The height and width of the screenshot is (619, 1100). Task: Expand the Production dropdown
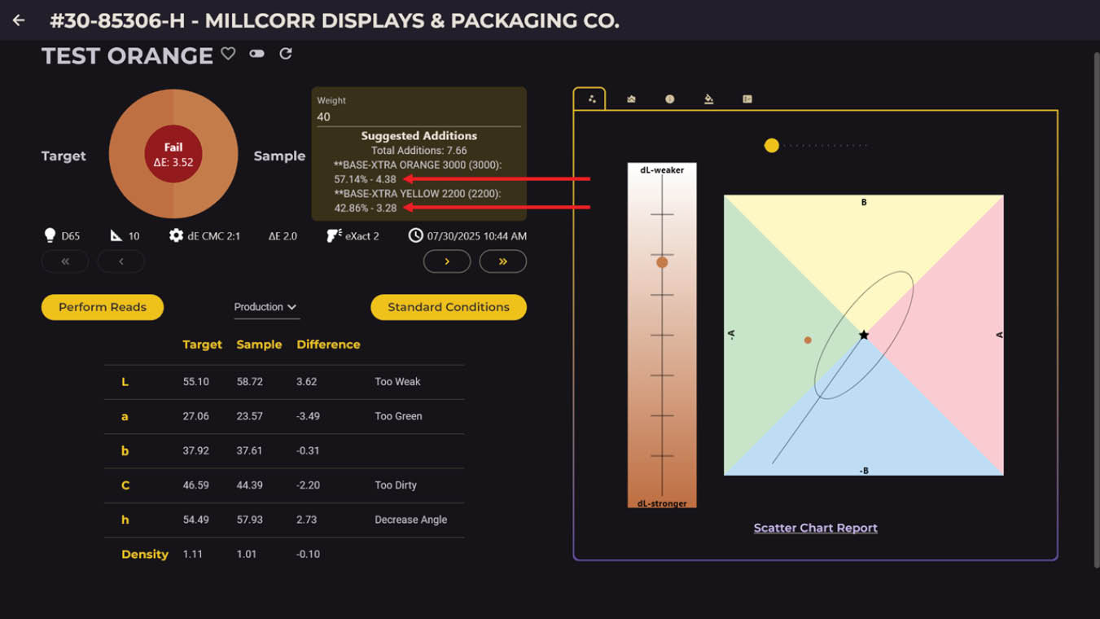266,307
